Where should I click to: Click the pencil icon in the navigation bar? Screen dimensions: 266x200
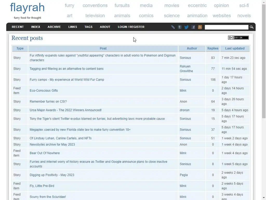point(173,27)
